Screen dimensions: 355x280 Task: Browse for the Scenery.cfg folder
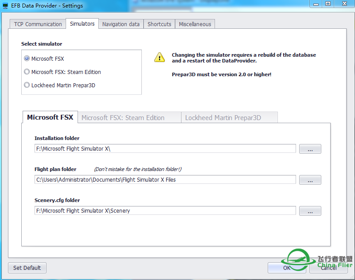click(x=310, y=211)
